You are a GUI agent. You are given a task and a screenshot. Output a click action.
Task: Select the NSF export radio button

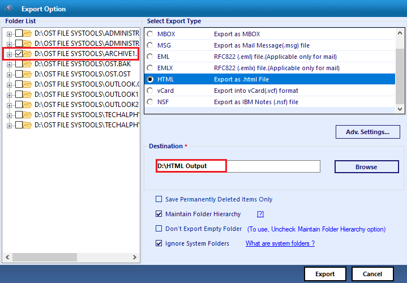pyautogui.click(x=150, y=102)
